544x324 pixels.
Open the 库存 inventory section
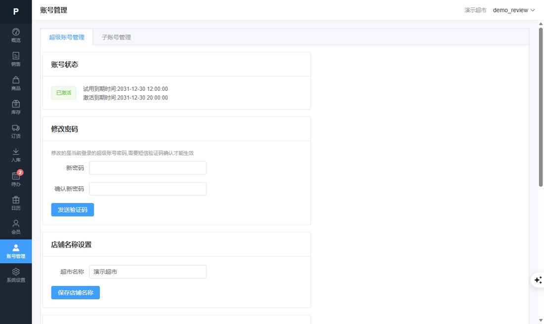(16, 107)
